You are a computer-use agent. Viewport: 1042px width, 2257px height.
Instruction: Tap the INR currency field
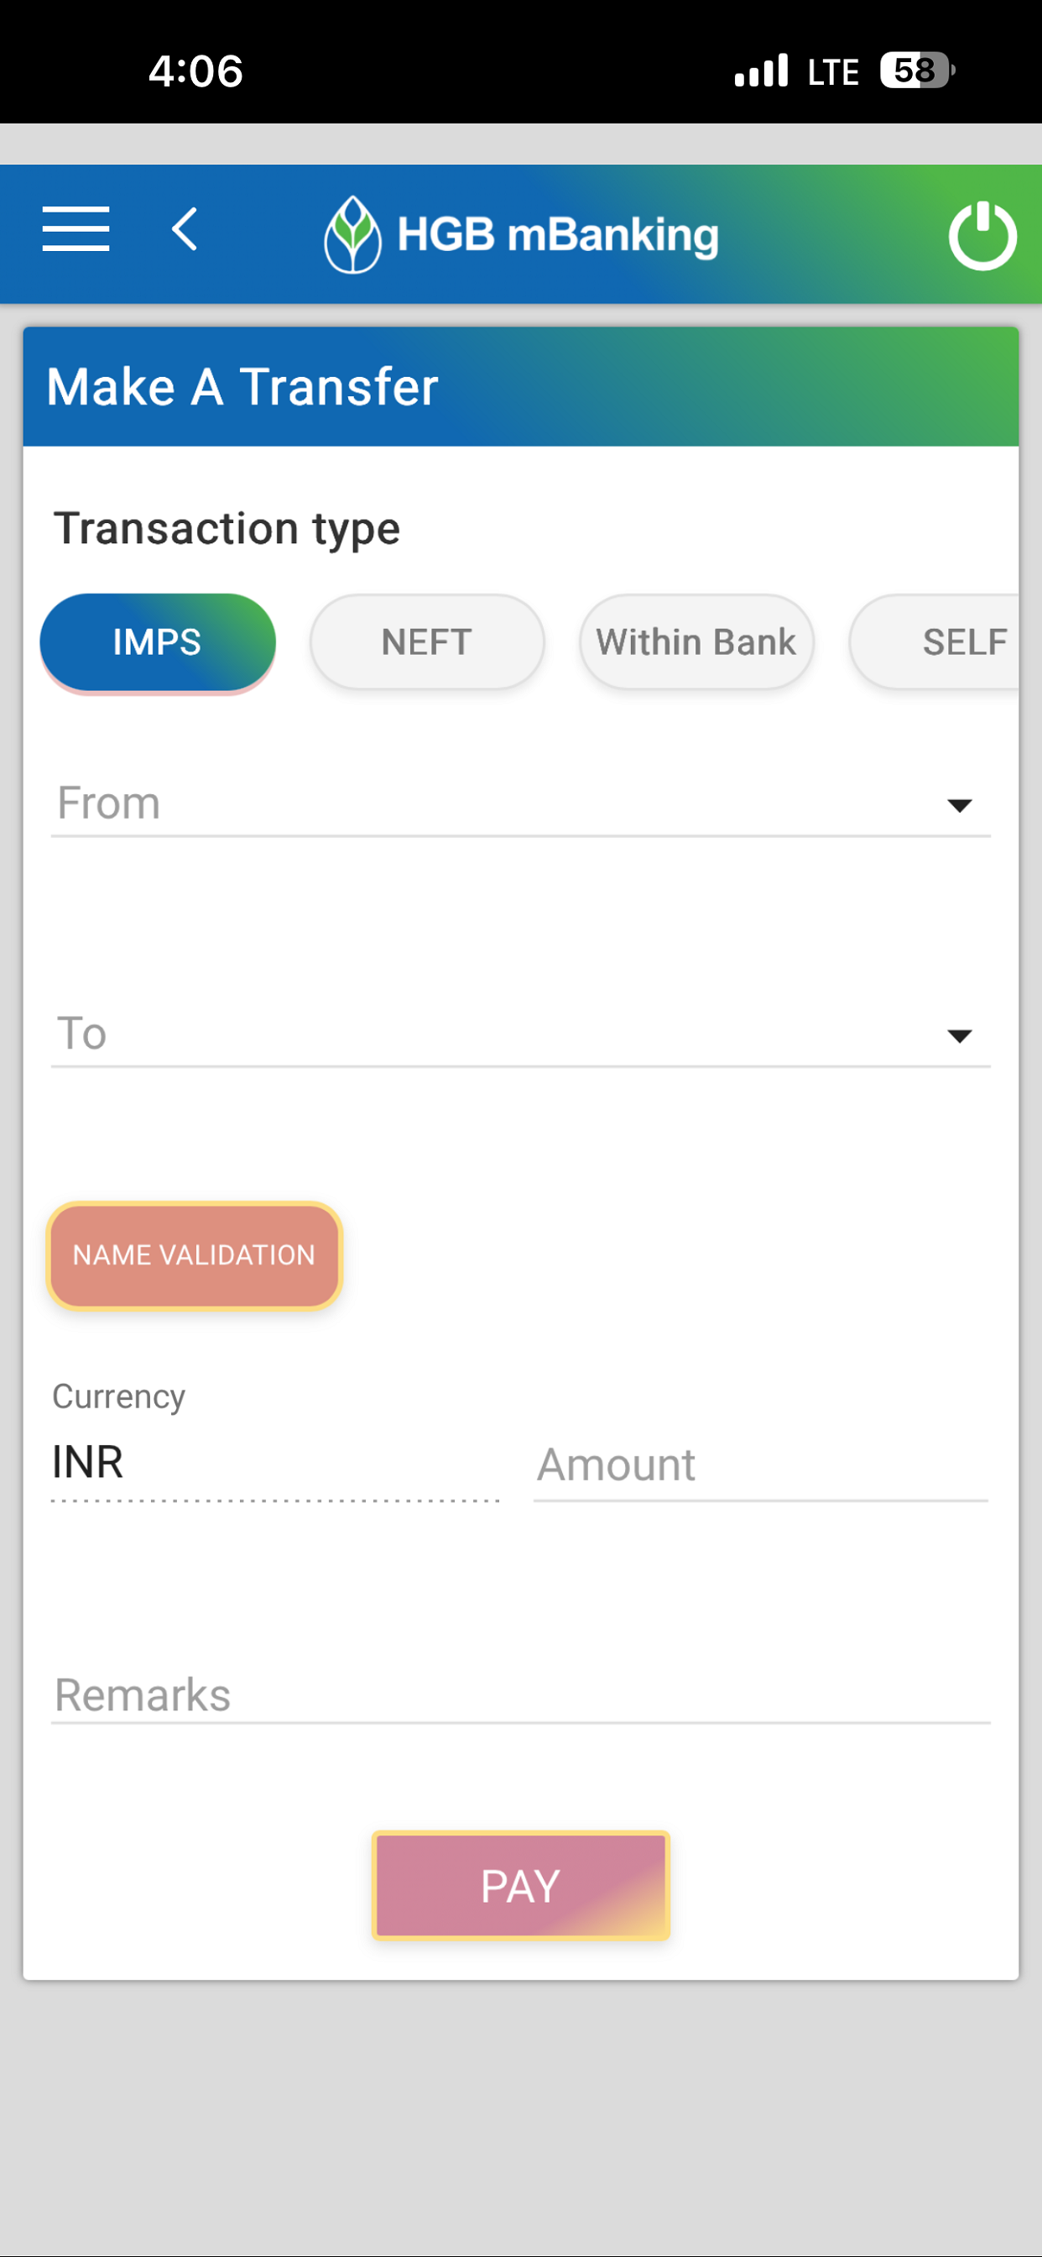pos(275,1463)
